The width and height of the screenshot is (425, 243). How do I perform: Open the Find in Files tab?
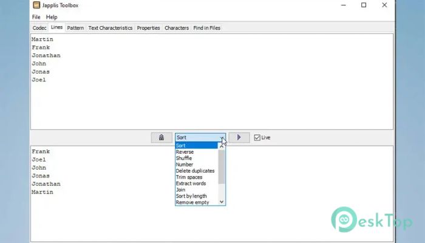[207, 28]
